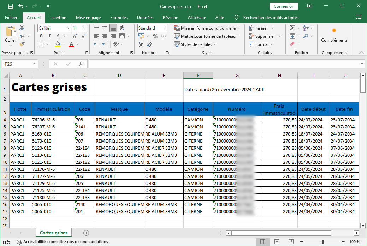Image resolution: width=367 pixels, height=246 pixels.
Task: Switch to the Insertion tab
Action: 58,18
